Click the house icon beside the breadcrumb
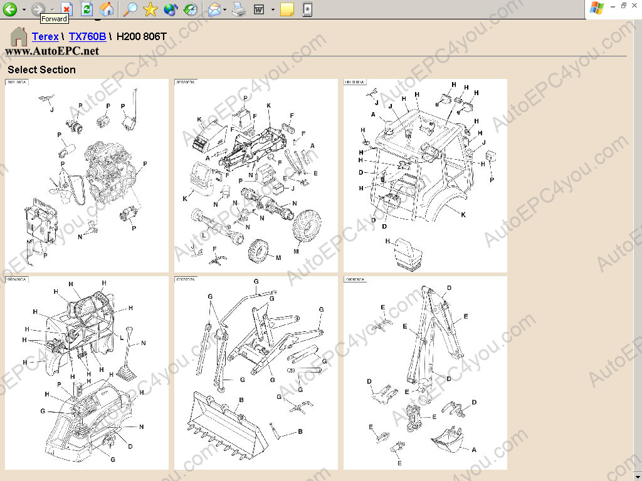 (18, 36)
